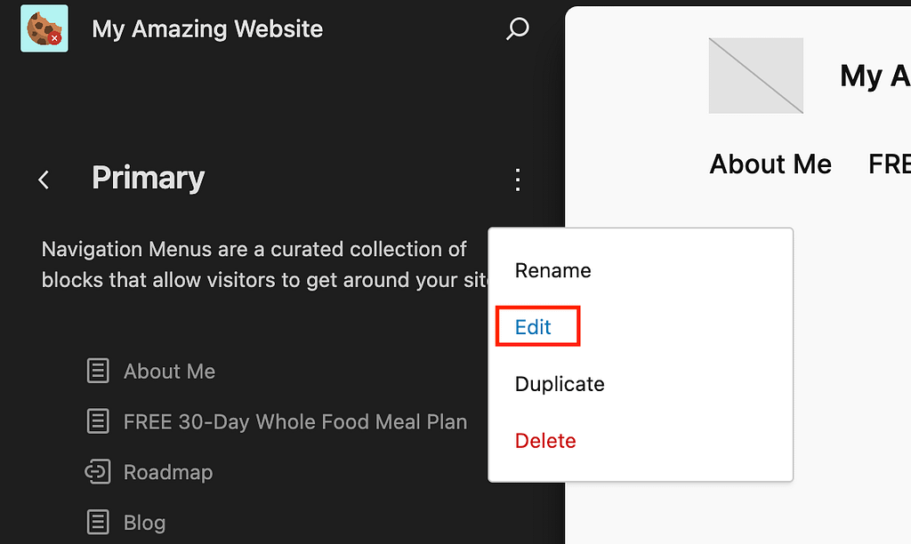Choose Duplicate from the options menu

click(x=560, y=384)
